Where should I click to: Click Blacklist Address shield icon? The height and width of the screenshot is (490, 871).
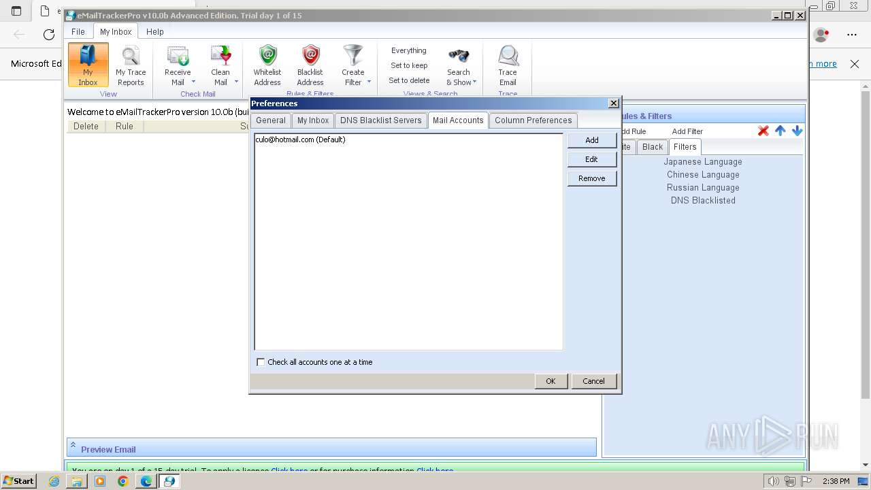(310, 56)
